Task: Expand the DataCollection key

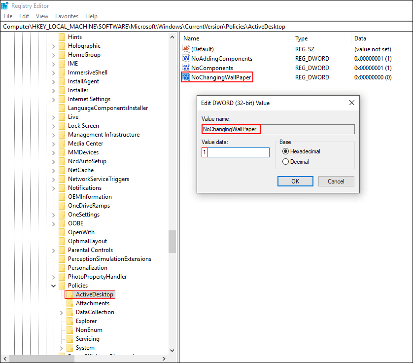Action: 62,313
